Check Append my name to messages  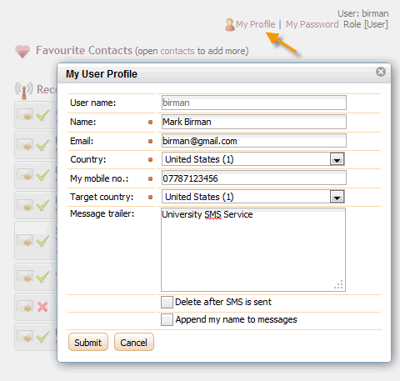167,319
